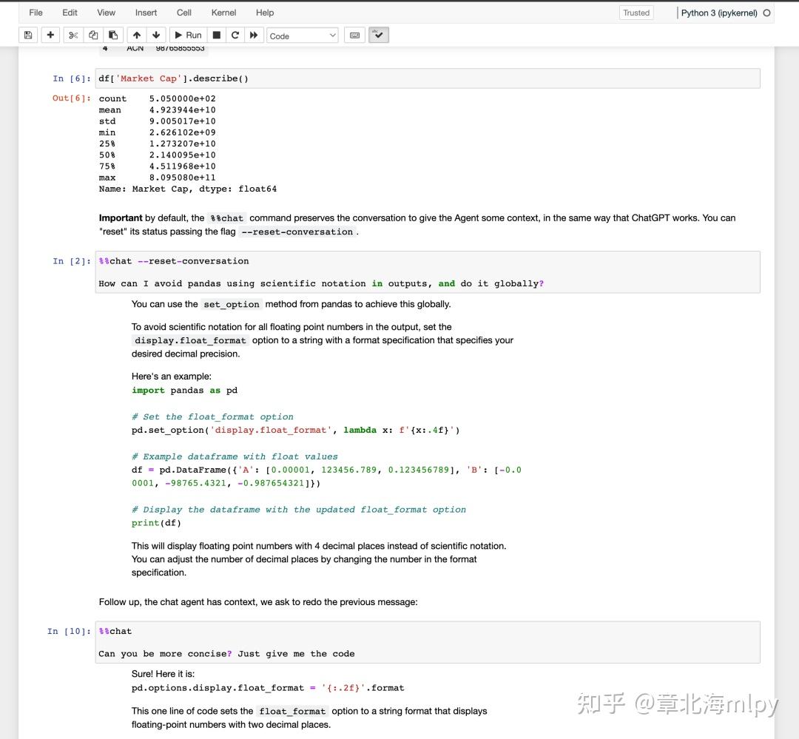Click the Trusted notebook button
The width and height of the screenshot is (799, 739).
pyautogui.click(x=635, y=13)
